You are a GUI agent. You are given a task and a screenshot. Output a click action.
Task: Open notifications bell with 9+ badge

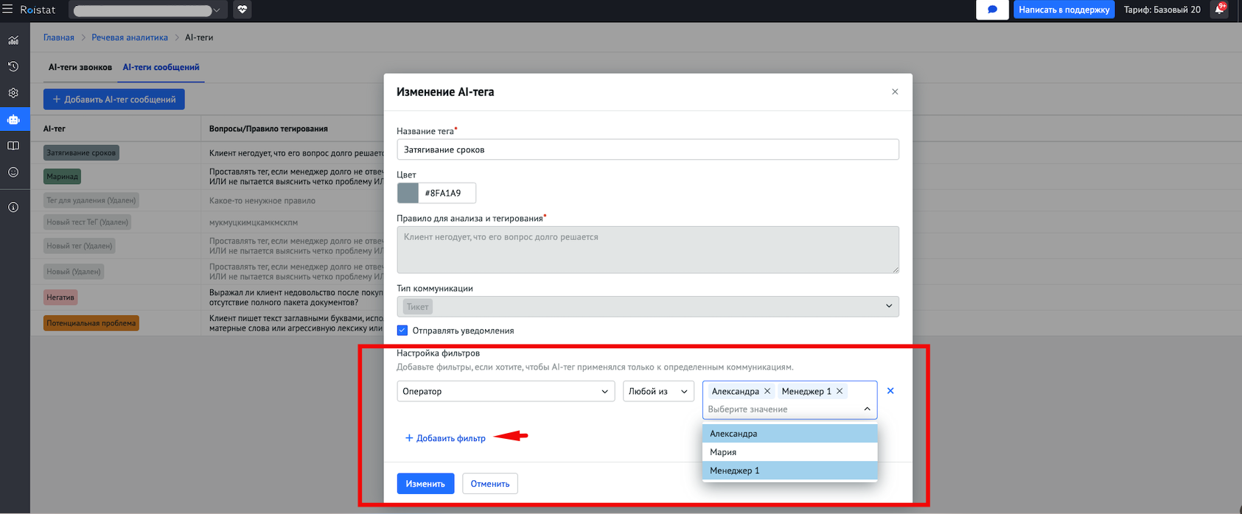point(1220,10)
